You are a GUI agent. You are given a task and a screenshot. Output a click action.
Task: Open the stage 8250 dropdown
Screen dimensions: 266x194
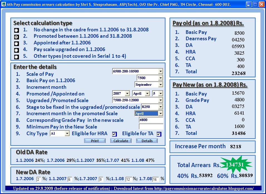click(161, 107)
